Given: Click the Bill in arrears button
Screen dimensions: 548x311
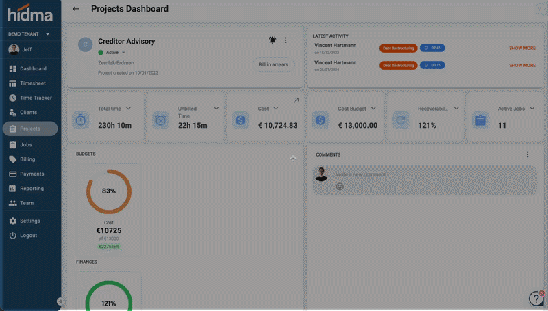Looking at the screenshot, I should point(273,64).
